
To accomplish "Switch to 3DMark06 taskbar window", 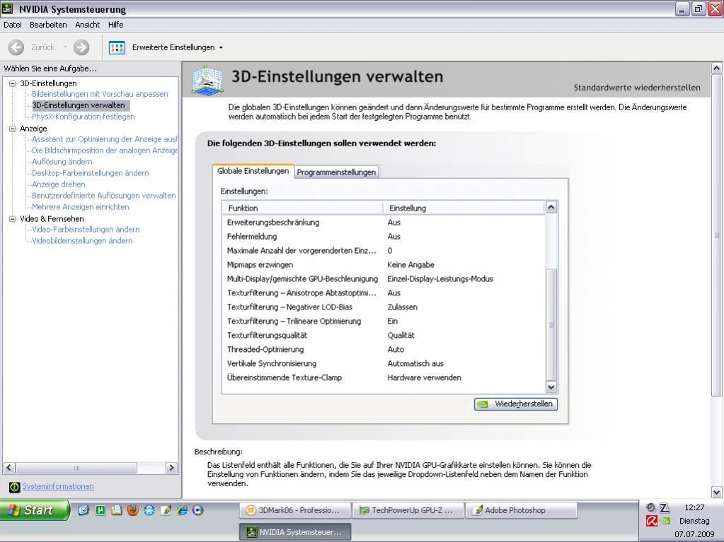I will (x=295, y=510).
